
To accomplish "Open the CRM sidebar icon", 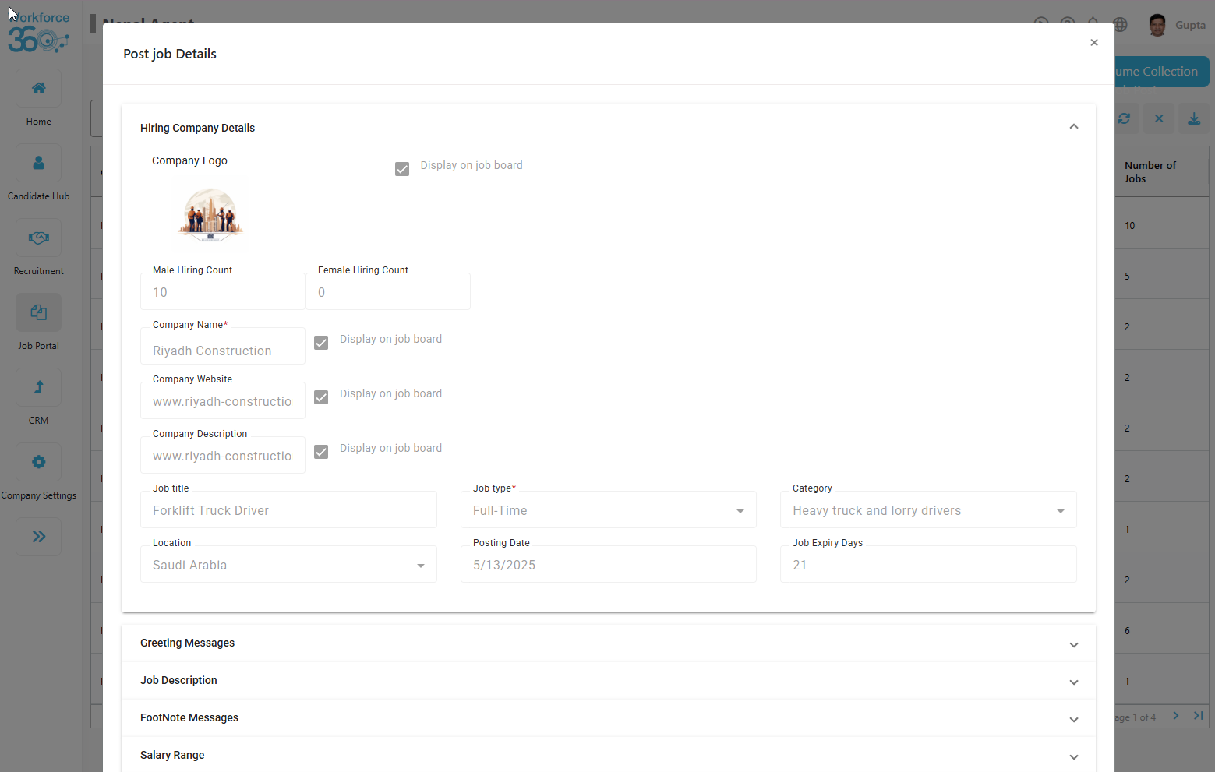I will (x=38, y=387).
